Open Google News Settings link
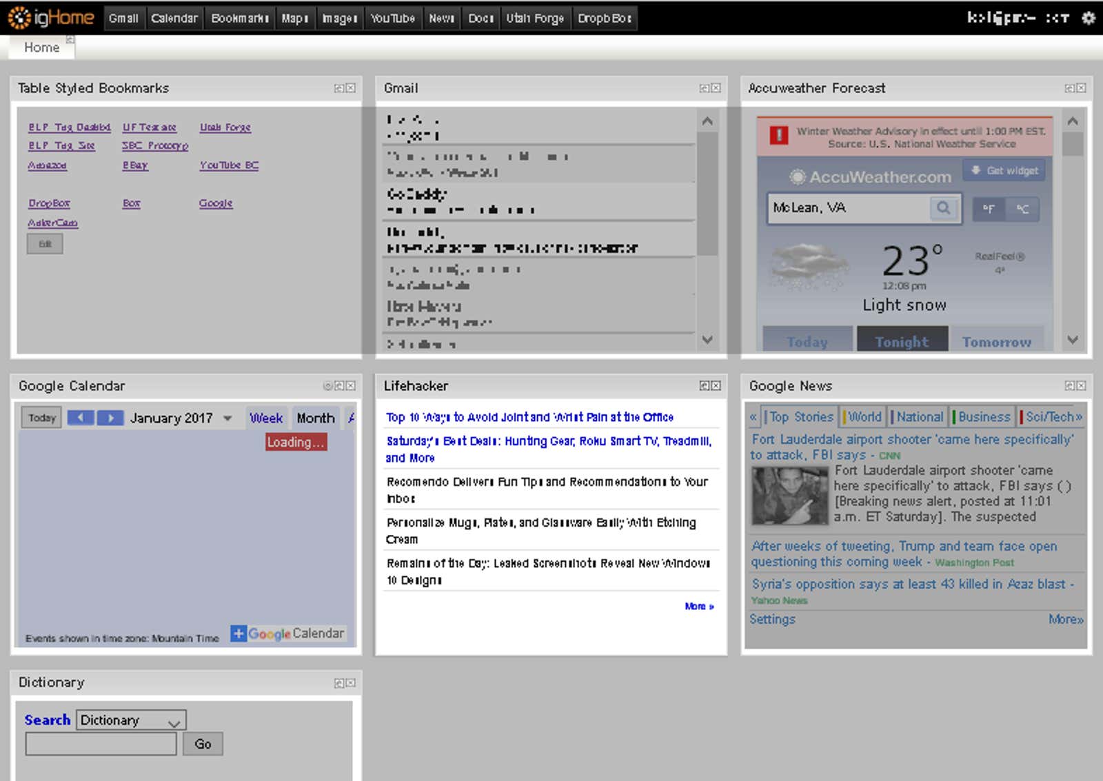1103x781 pixels. tap(772, 620)
